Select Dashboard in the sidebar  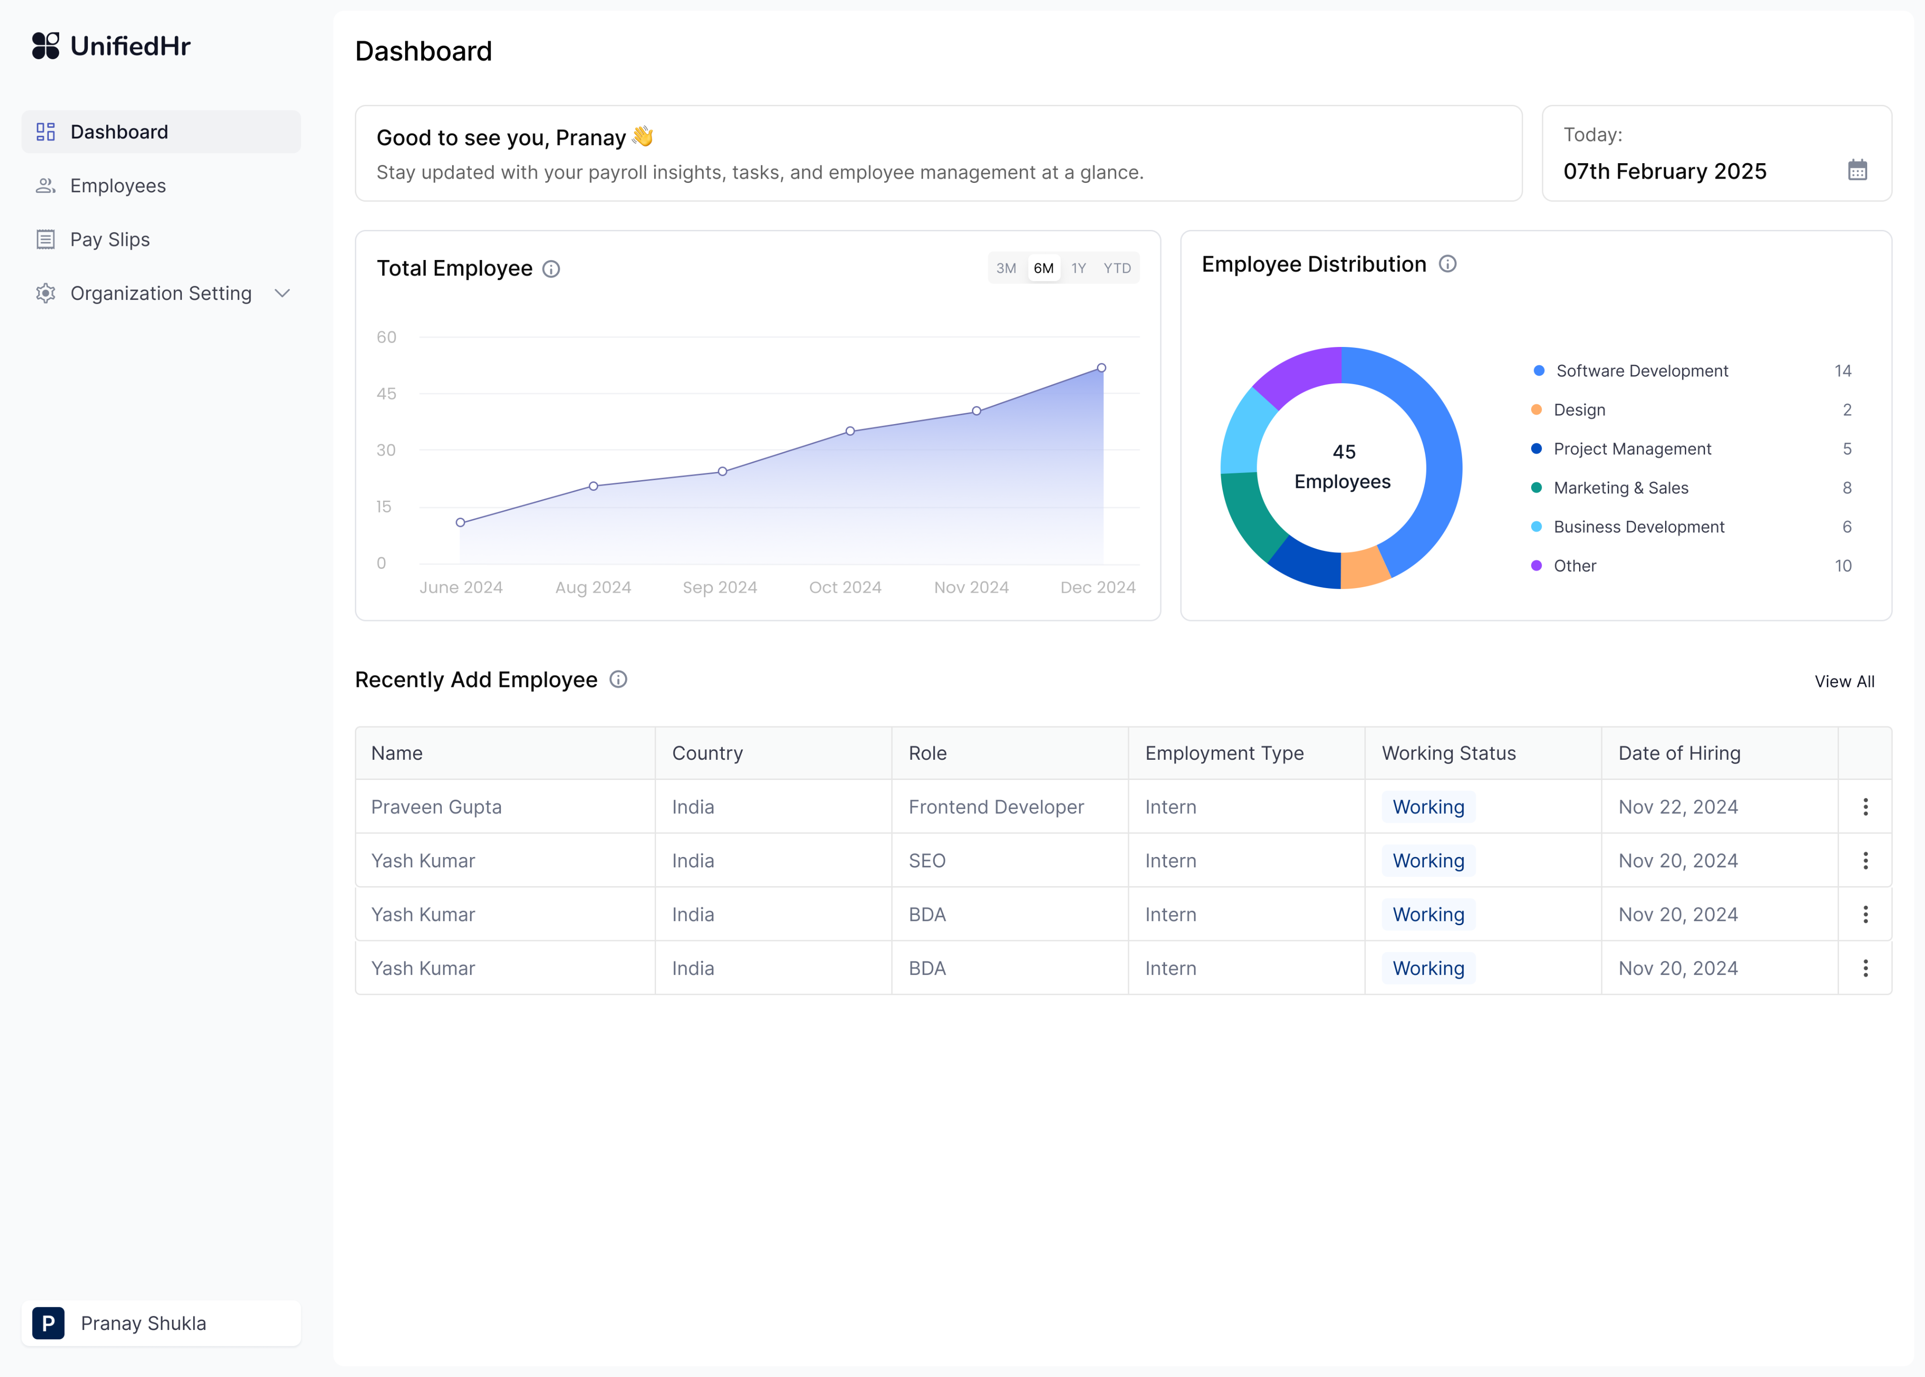point(119,132)
